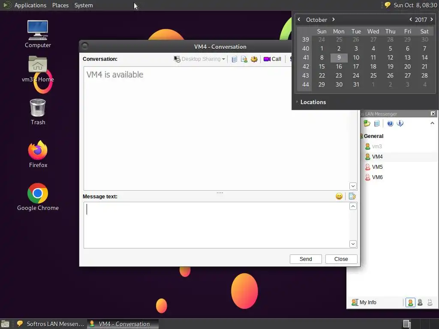439x329 pixels.
Task: Select user VM6 in the list
Action: 377,177
